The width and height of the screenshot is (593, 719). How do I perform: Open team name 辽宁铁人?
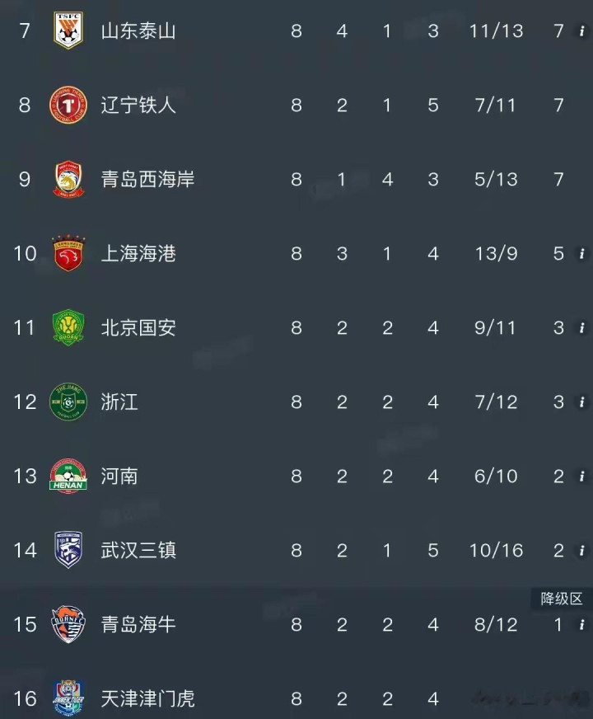point(138,106)
